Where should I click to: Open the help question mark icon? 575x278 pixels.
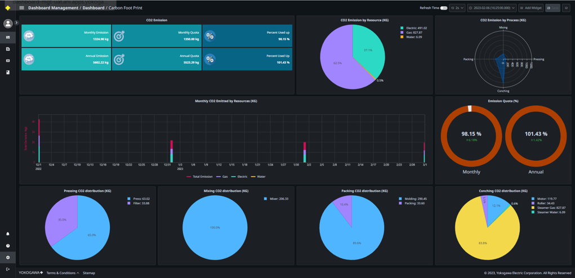[8, 246]
